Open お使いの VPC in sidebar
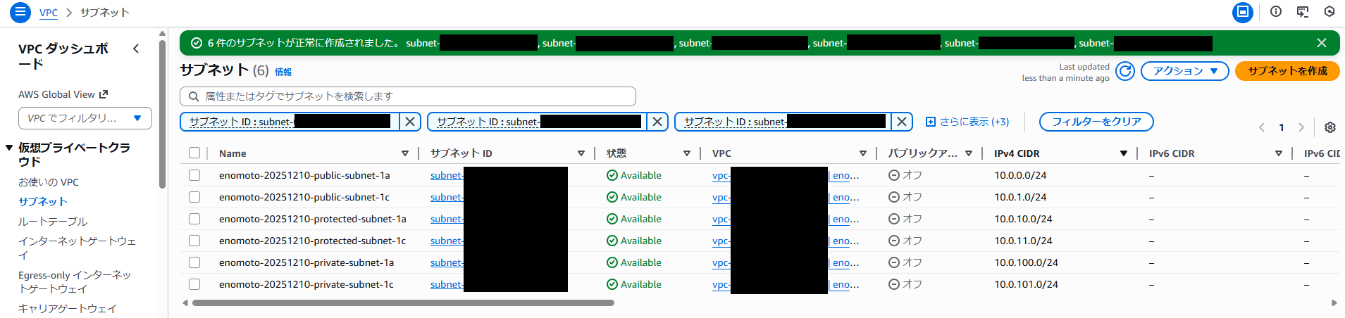 point(49,182)
